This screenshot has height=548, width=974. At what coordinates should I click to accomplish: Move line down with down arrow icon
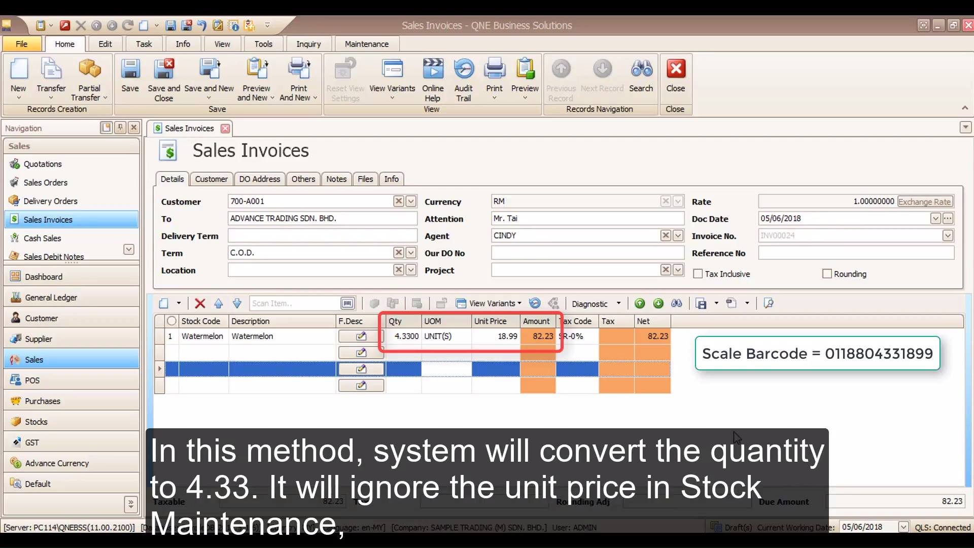[237, 303]
